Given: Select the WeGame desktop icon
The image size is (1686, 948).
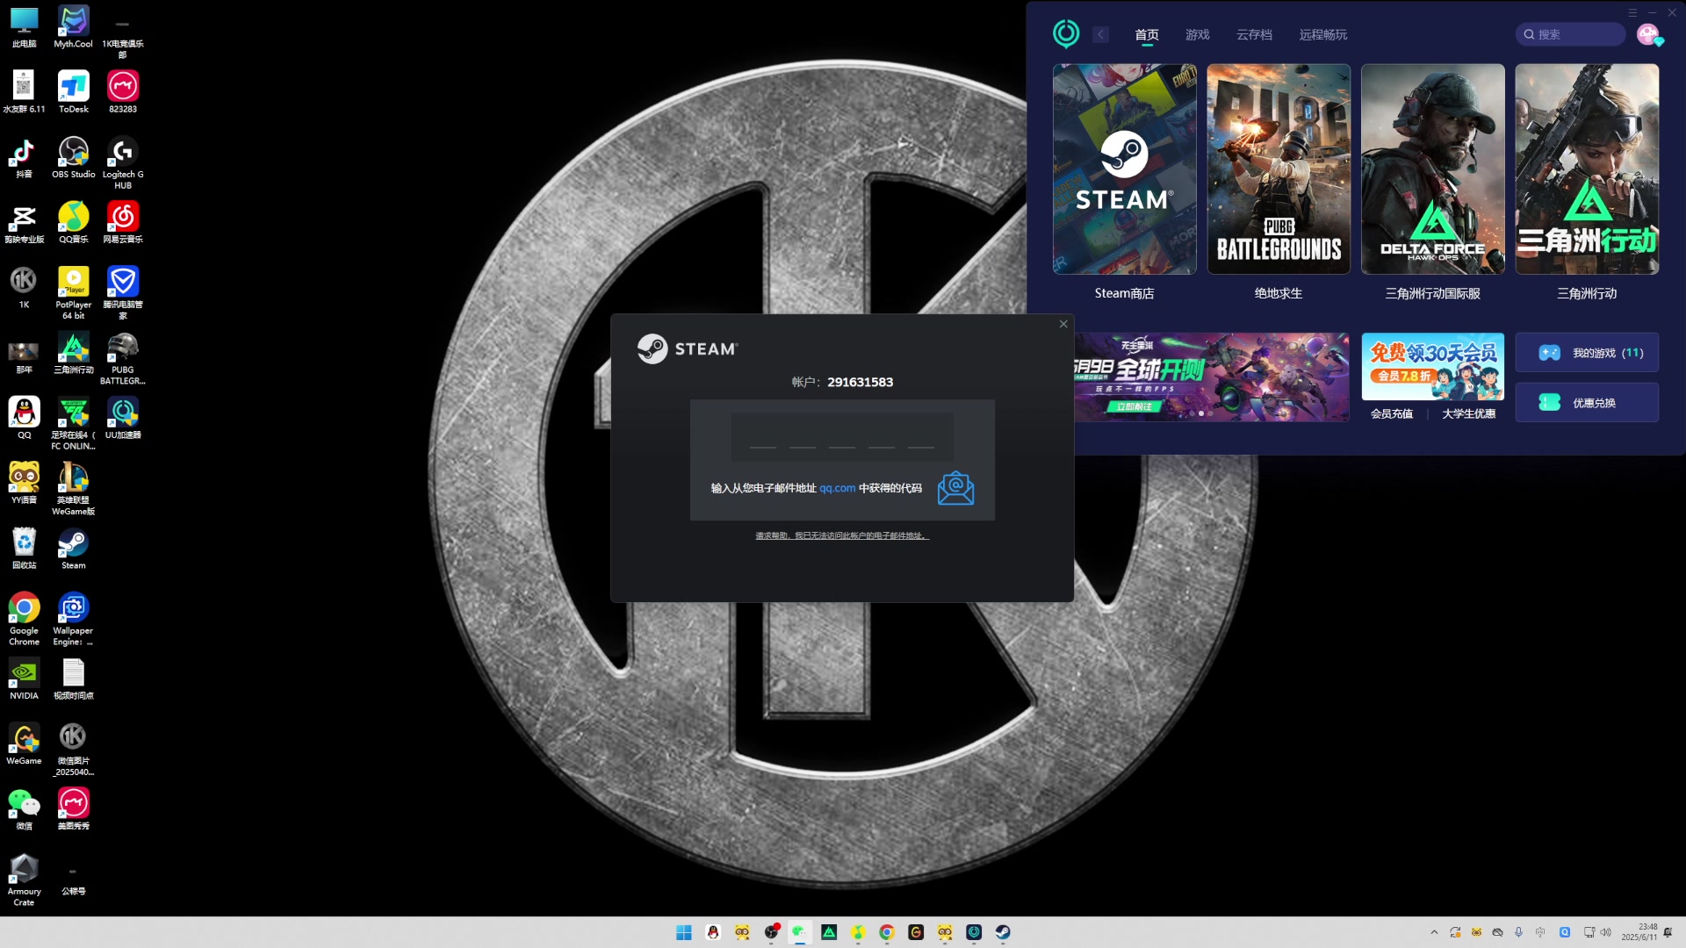Looking at the screenshot, I should coord(24,743).
